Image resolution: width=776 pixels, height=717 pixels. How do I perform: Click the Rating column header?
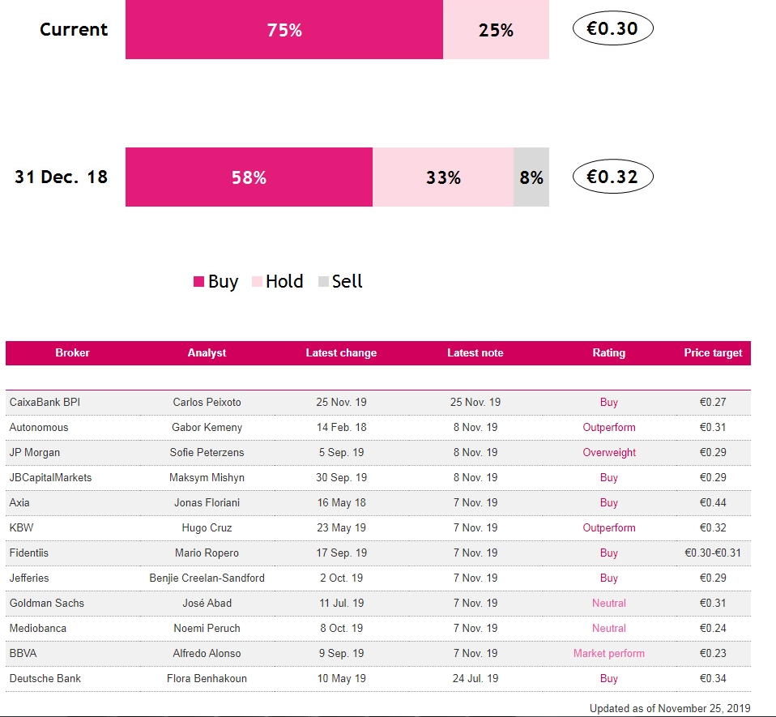pos(608,353)
